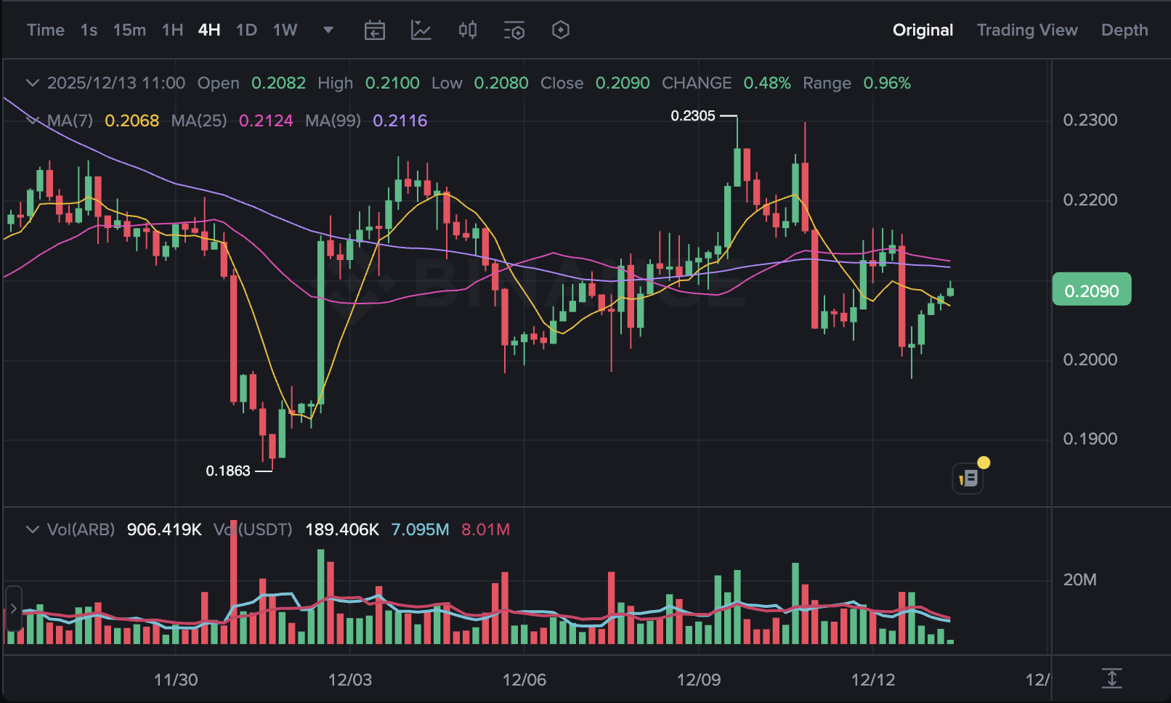Select the 1H interval button
Viewport: 1171px width, 703px height.
point(172,31)
